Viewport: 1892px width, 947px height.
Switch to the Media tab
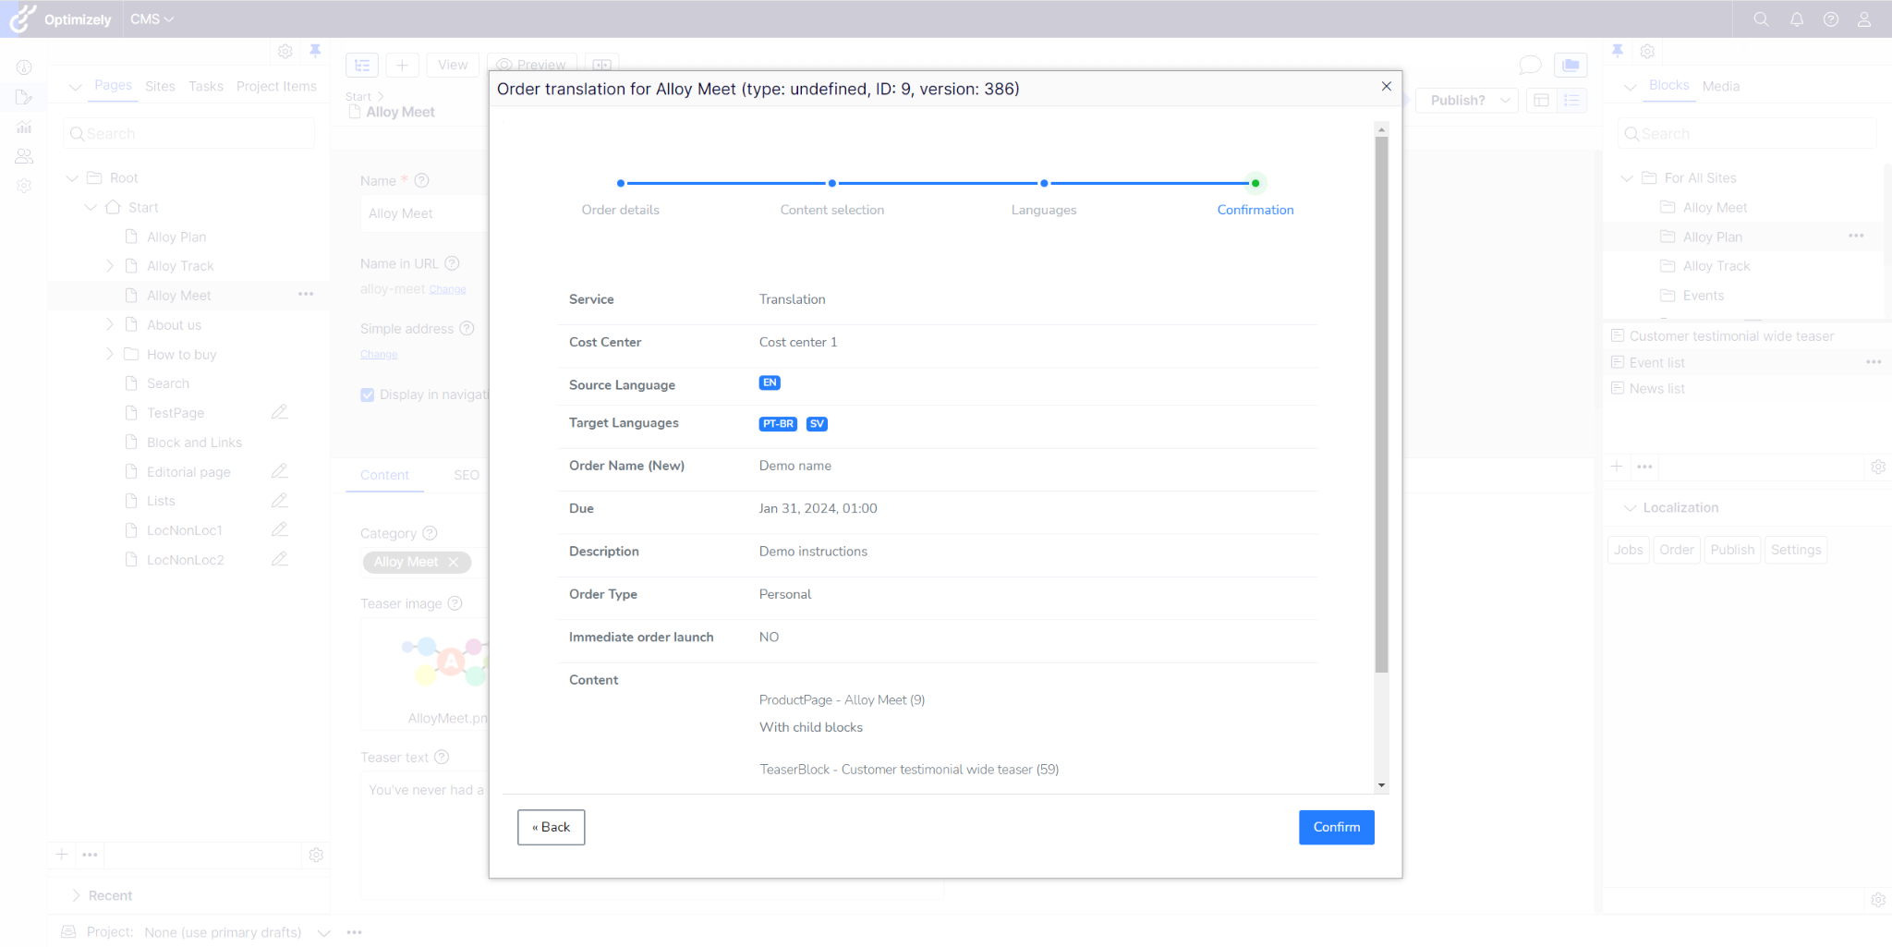tap(1720, 86)
